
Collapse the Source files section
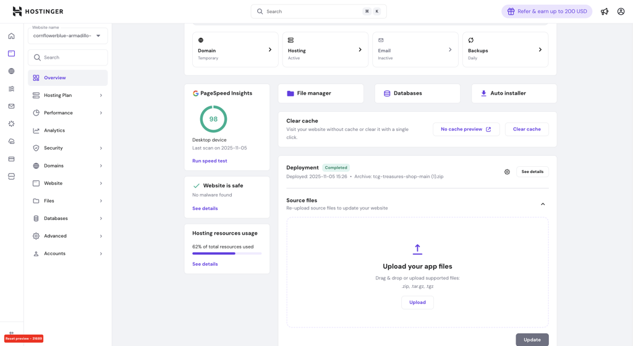pos(543,204)
